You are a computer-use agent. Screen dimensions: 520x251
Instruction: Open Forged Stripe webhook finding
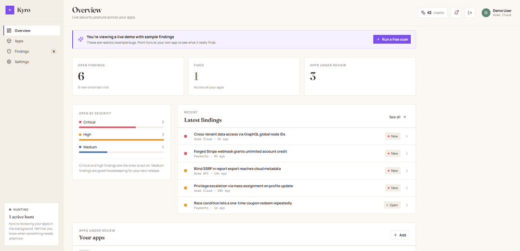click(297, 154)
